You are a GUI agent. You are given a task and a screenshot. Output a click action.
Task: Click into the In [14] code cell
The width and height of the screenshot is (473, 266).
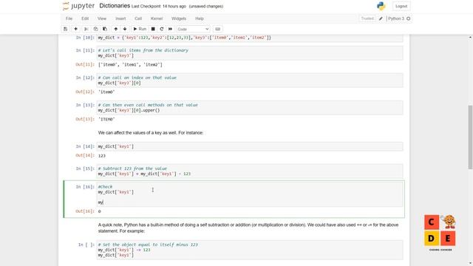(x=250, y=146)
